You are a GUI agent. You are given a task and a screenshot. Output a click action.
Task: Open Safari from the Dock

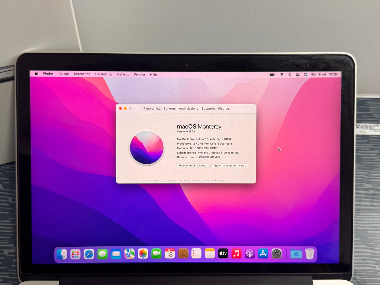click(x=89, y=254)
